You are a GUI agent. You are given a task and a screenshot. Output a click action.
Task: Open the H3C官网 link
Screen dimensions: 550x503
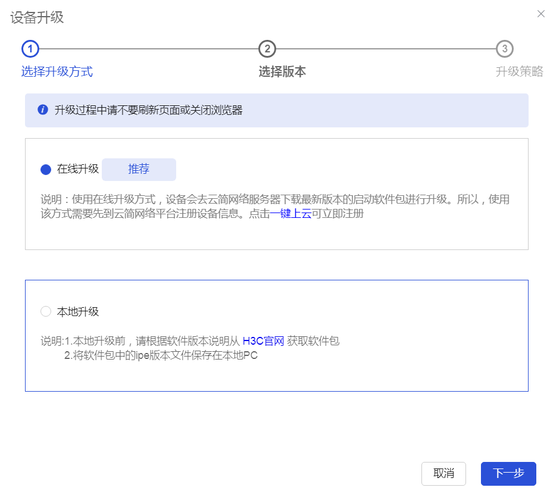tap(263, 342)
